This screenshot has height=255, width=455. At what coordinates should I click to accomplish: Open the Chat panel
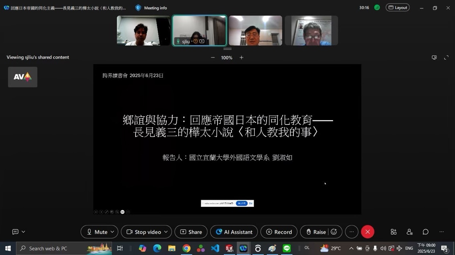point(426,232)
